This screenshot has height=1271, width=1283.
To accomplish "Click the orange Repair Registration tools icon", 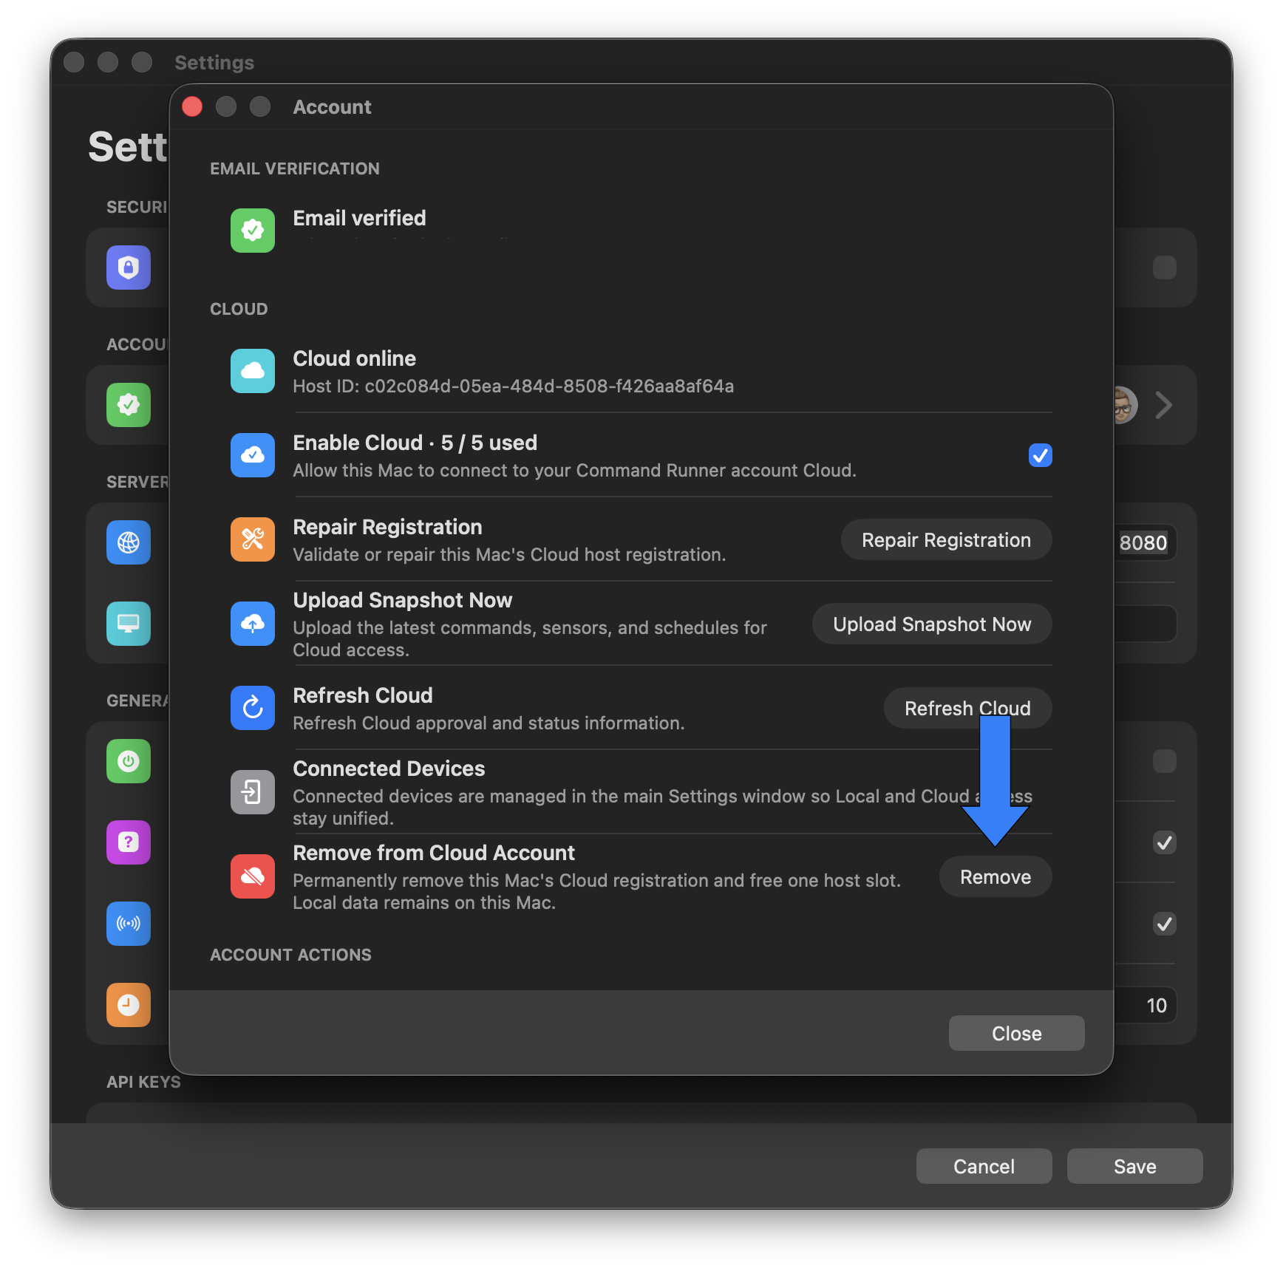I will coord(253,539).
